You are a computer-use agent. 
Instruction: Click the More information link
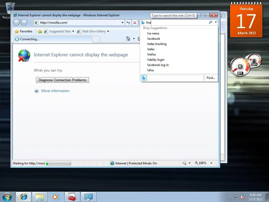pyautogui.click(x=55, y=91)
